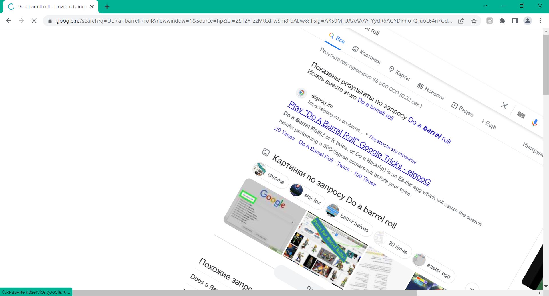Viewport: 549px width, 296px height.
Task: Switch to the Новости tab
Action: click(431, 92)
